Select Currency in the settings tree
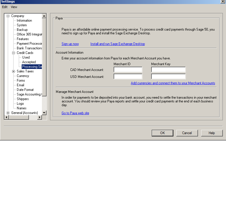The width and height of the screenshot is (226, 210). 23,76
